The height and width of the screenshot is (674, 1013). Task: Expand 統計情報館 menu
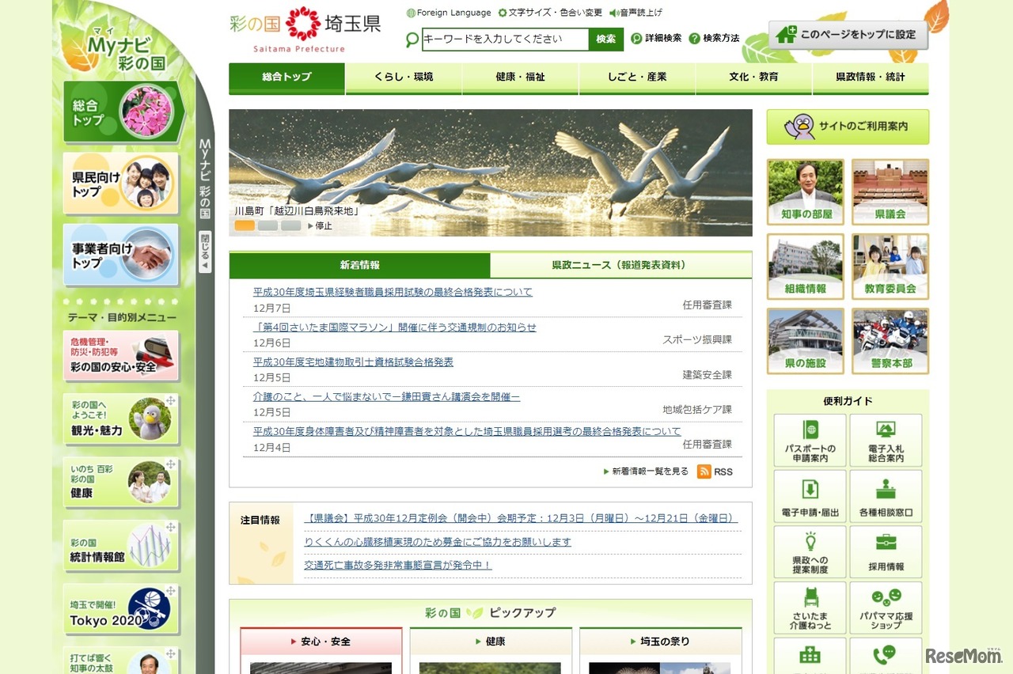[121, 546]
